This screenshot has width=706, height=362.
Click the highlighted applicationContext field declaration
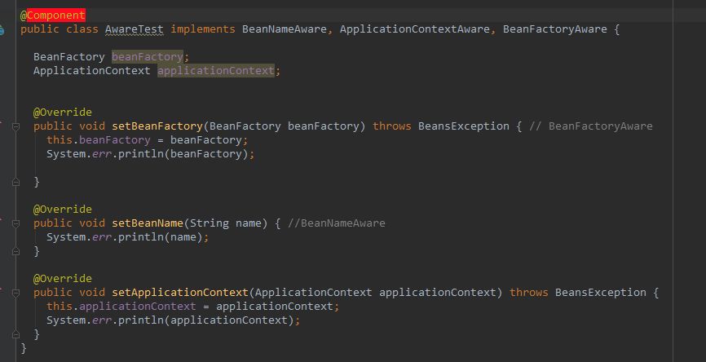coord(215,71)
